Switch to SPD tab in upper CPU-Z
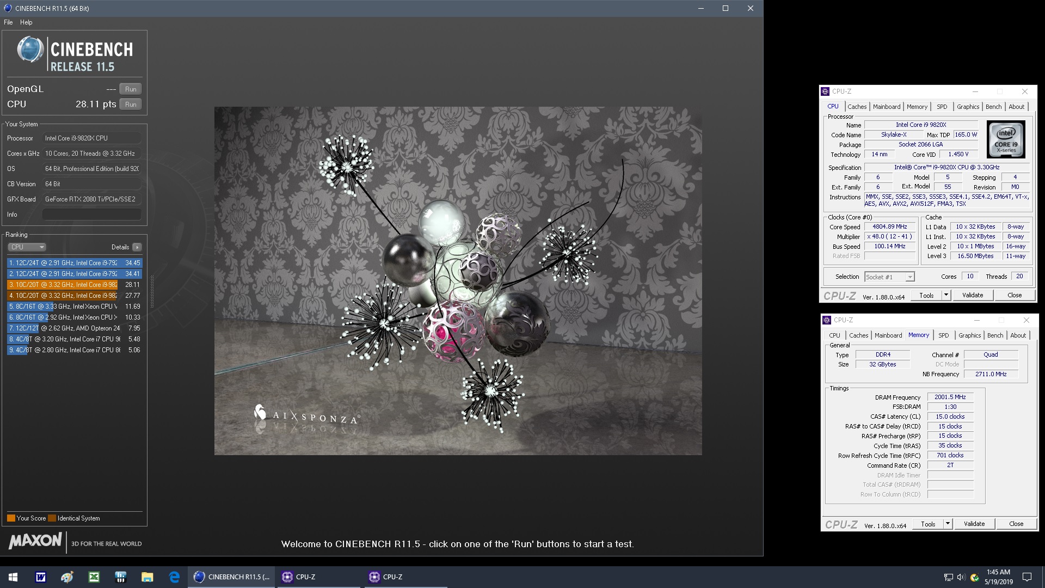 (942, 107)
